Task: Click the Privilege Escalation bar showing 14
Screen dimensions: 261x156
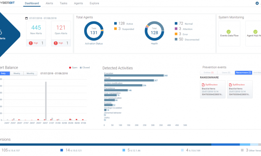Action: [105, 110]
